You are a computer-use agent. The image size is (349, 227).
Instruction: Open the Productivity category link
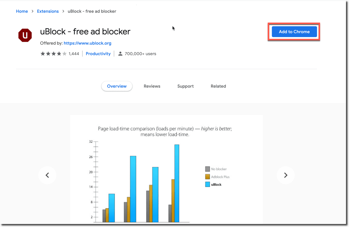pos(98,54)
